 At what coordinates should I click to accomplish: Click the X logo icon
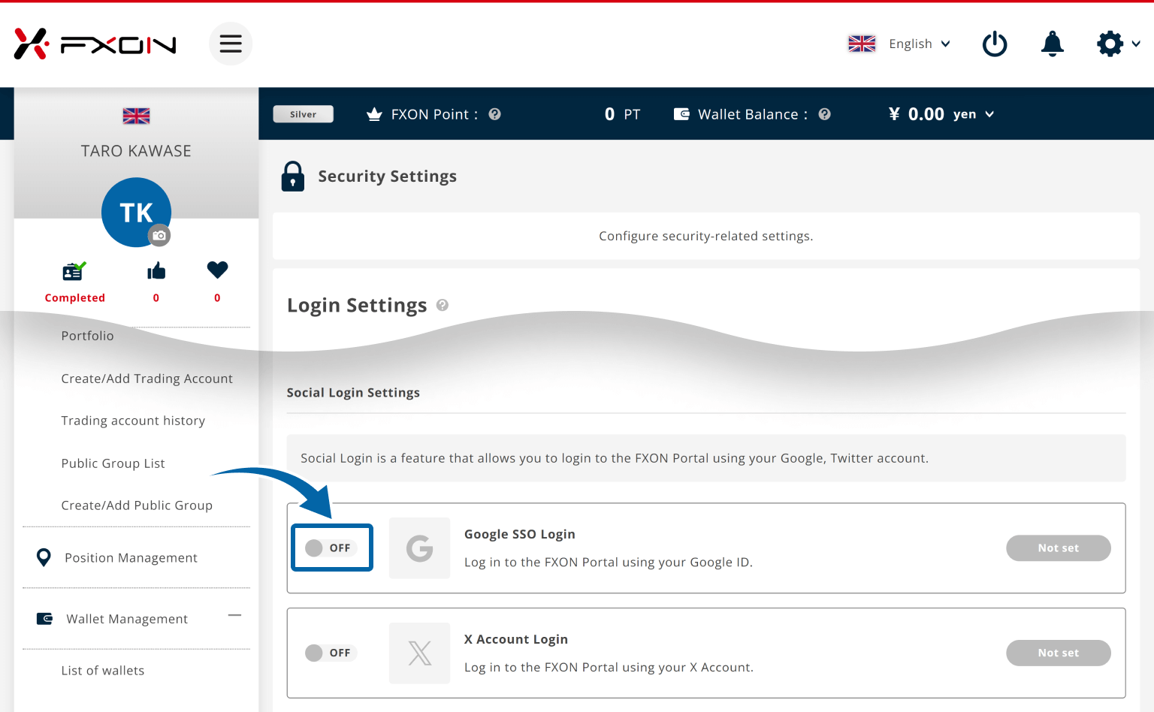tap(419, 653)
